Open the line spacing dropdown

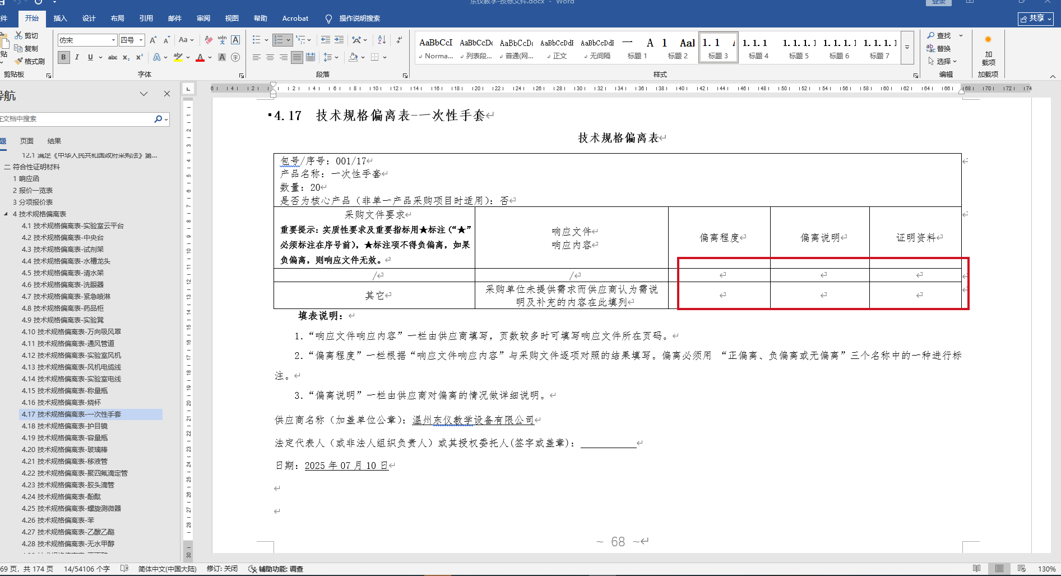[x=331, y=57]
